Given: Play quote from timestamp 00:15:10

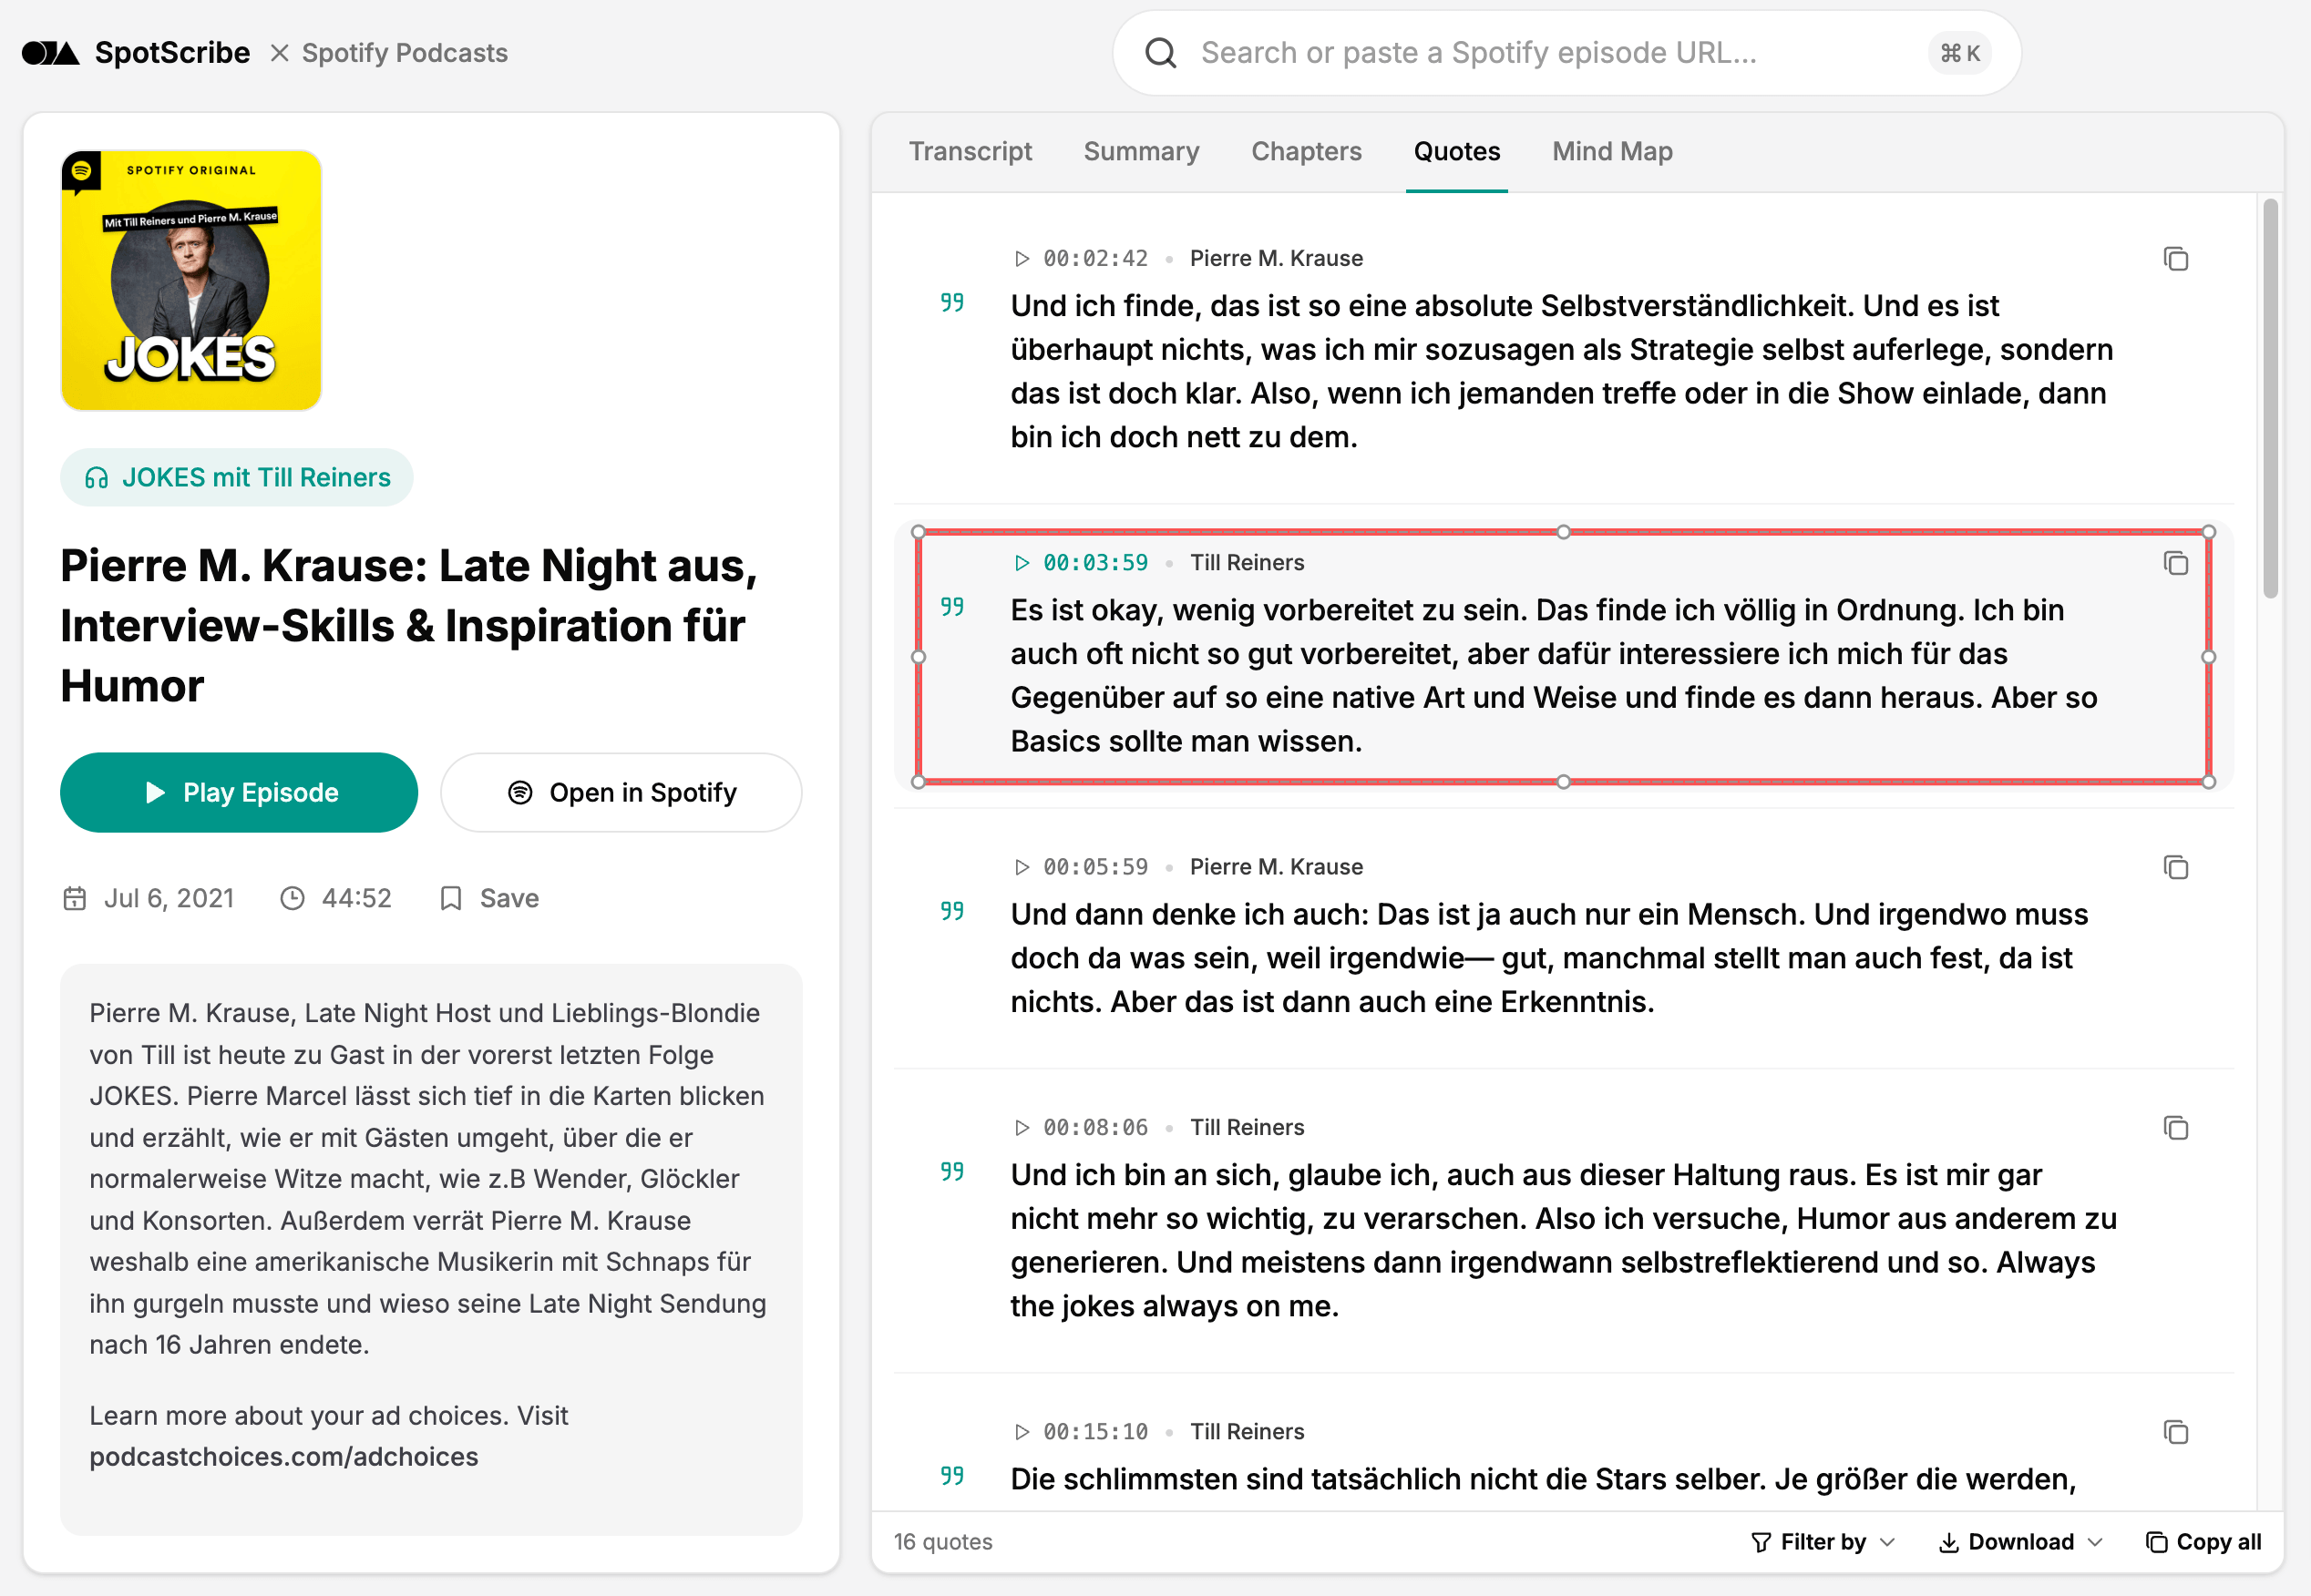Looking at the screenshot, I should (x=1081, y=1432).
